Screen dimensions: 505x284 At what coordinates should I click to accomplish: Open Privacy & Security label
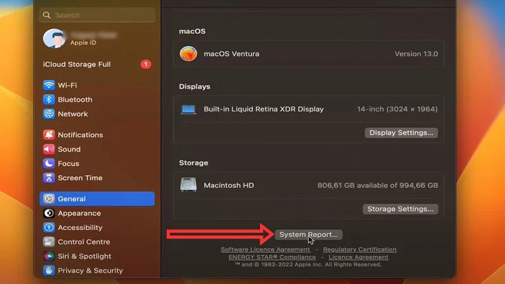point(90,271)
